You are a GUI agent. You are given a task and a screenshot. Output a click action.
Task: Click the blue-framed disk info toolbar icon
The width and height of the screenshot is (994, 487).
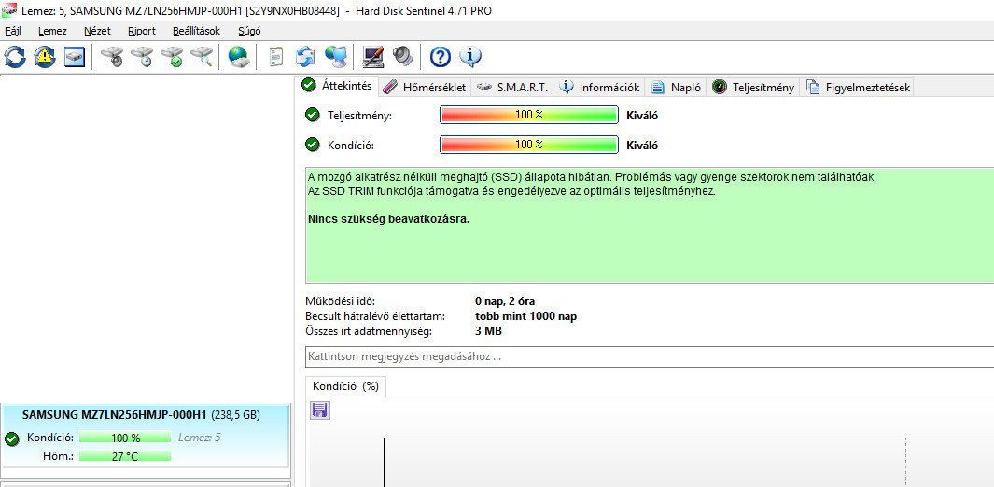pos(76,57)
